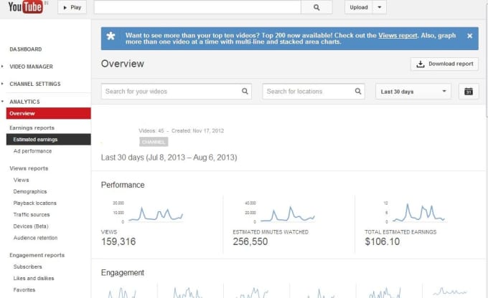Click the video search magnifier icon

(x=245, y=91)
